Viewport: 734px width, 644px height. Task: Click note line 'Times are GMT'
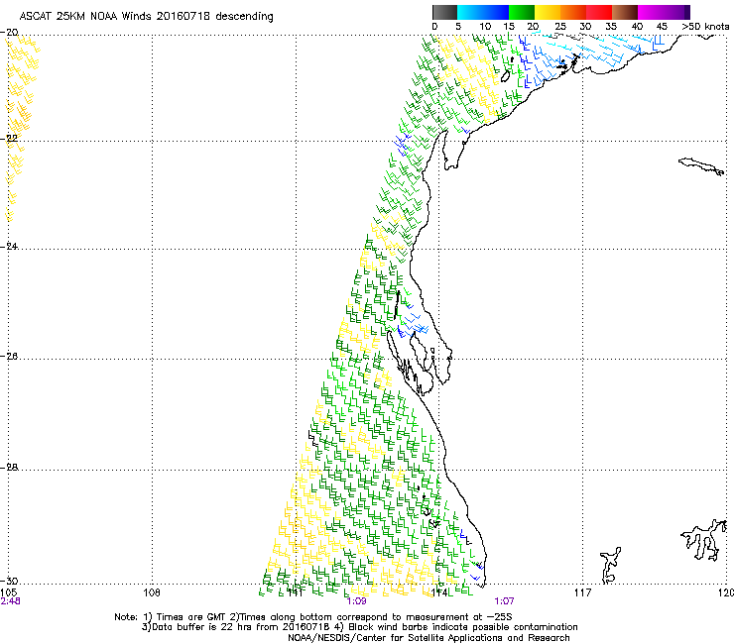click(191, 617)
